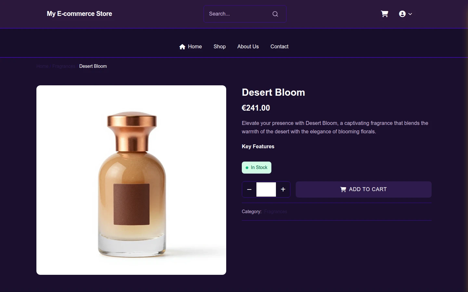
Task: Increase quantity with the plus button
Action: (283, 189)
